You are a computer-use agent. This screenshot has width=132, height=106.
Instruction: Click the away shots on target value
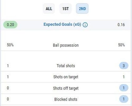click(x=124, y=77)
